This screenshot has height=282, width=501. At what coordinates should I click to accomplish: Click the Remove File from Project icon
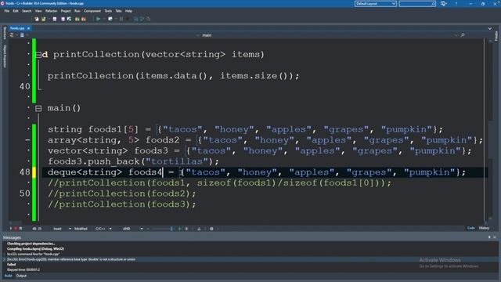point(84,19)
